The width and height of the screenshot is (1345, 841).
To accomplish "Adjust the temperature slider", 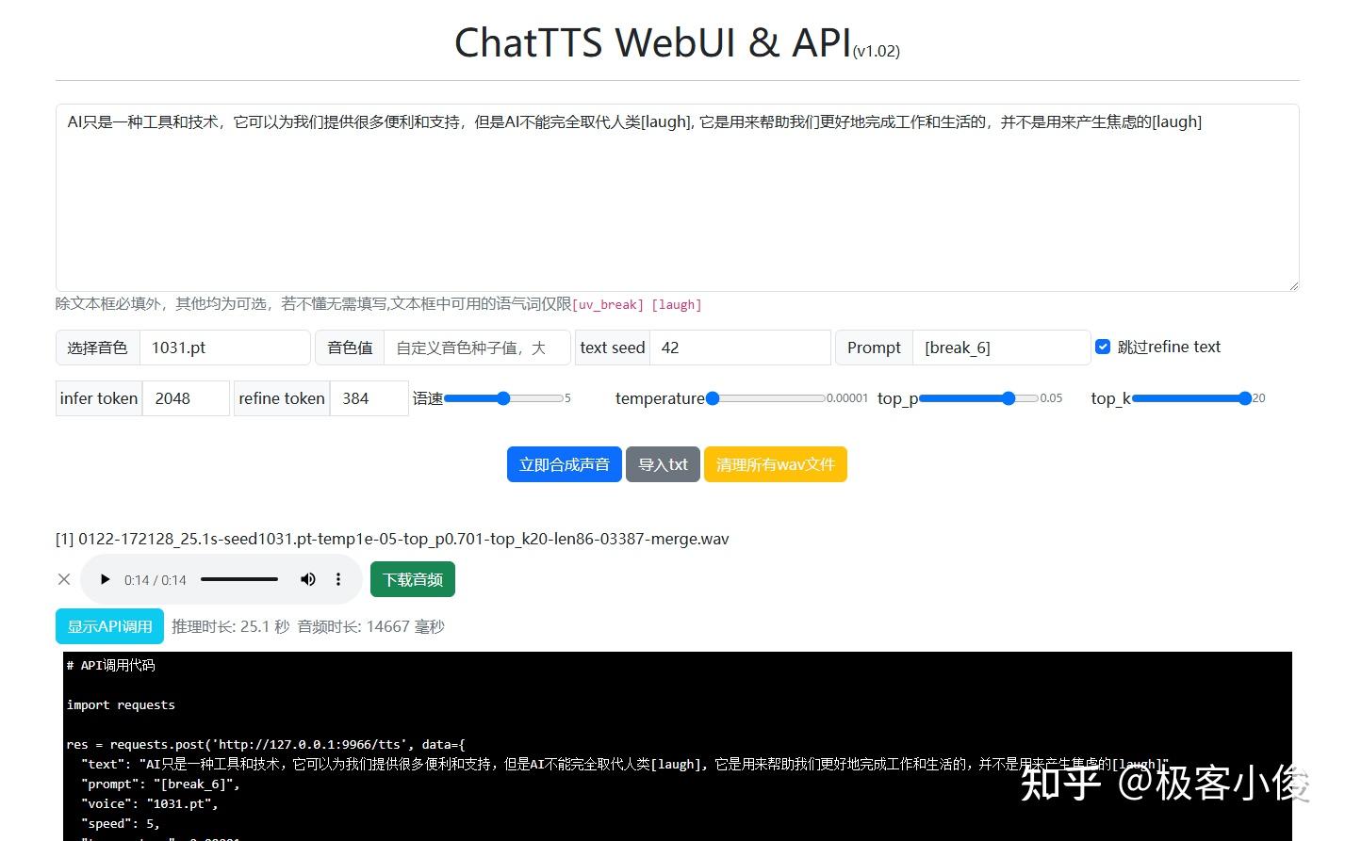I will [x=713, y=398].
